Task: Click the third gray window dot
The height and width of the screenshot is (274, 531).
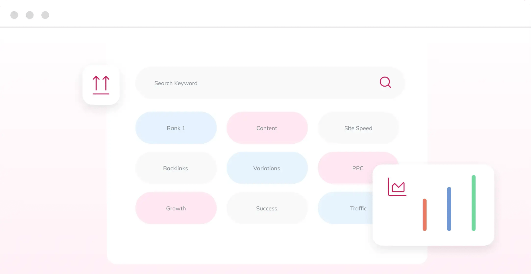Action: (45, 15)
